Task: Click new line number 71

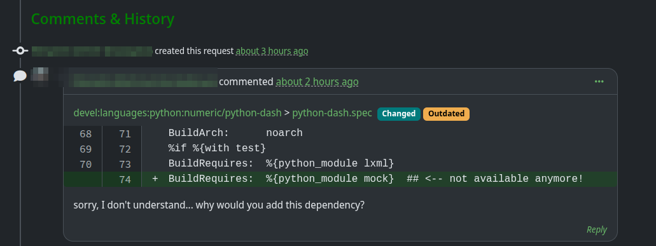Action: pyautogui.click(x=125, y=133)
